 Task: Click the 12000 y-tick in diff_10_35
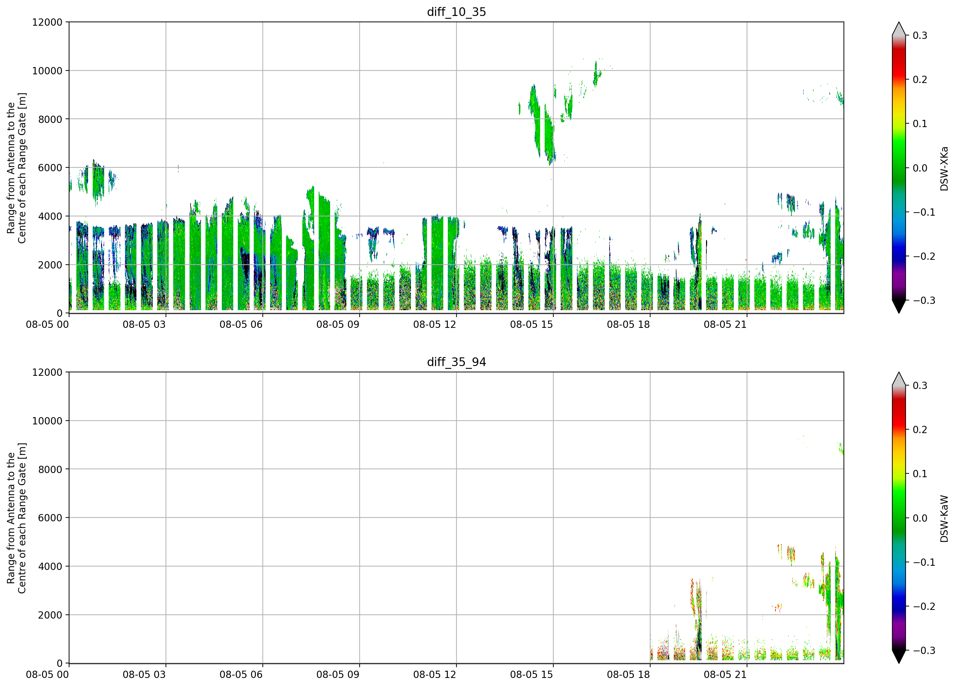tap(47, 22)
